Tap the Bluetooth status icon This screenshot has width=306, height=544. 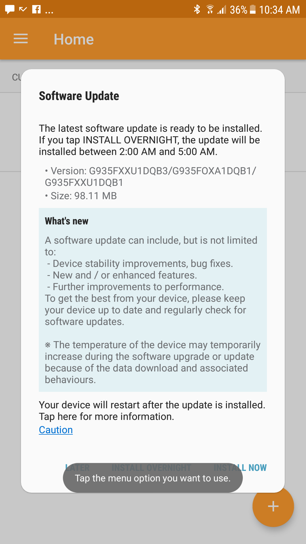click(x=197, y=9)
